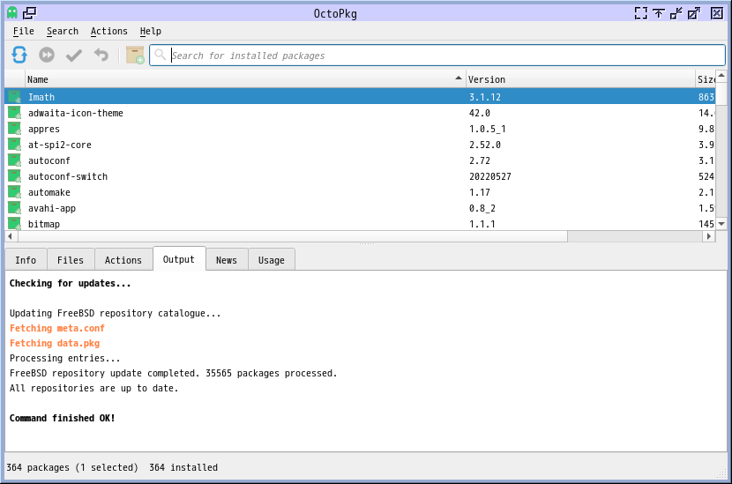Click the orange Fetching data.pkg line
Viewport: 732px width, 484px height.
coord(55,343)
